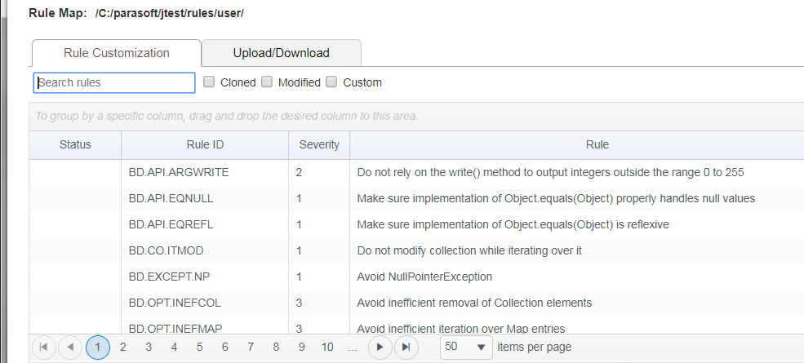Go to page 6

(224, 348)
